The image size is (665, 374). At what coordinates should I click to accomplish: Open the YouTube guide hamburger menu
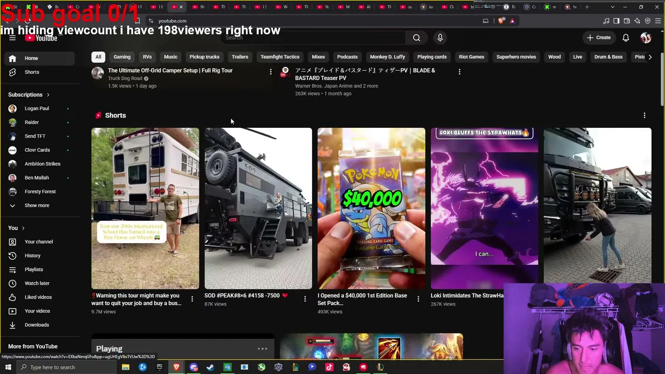tap(12, 37)
